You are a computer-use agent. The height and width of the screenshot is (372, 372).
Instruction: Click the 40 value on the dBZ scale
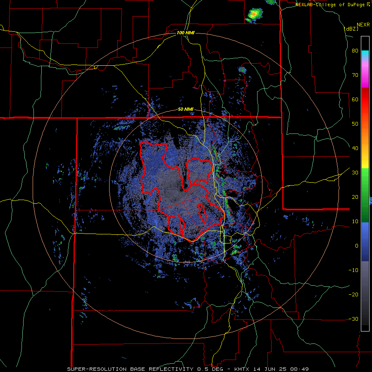click(x=355, y=148)
